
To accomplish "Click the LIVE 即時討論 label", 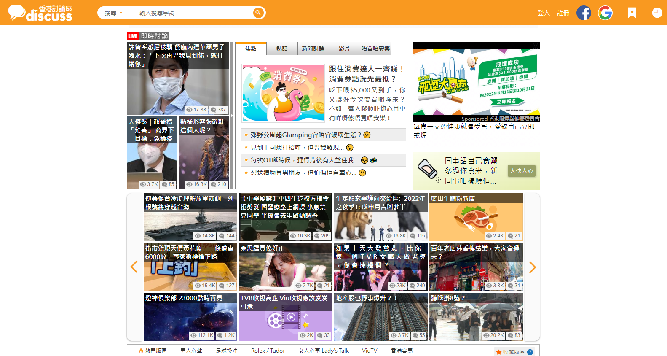I will [148, 36].
